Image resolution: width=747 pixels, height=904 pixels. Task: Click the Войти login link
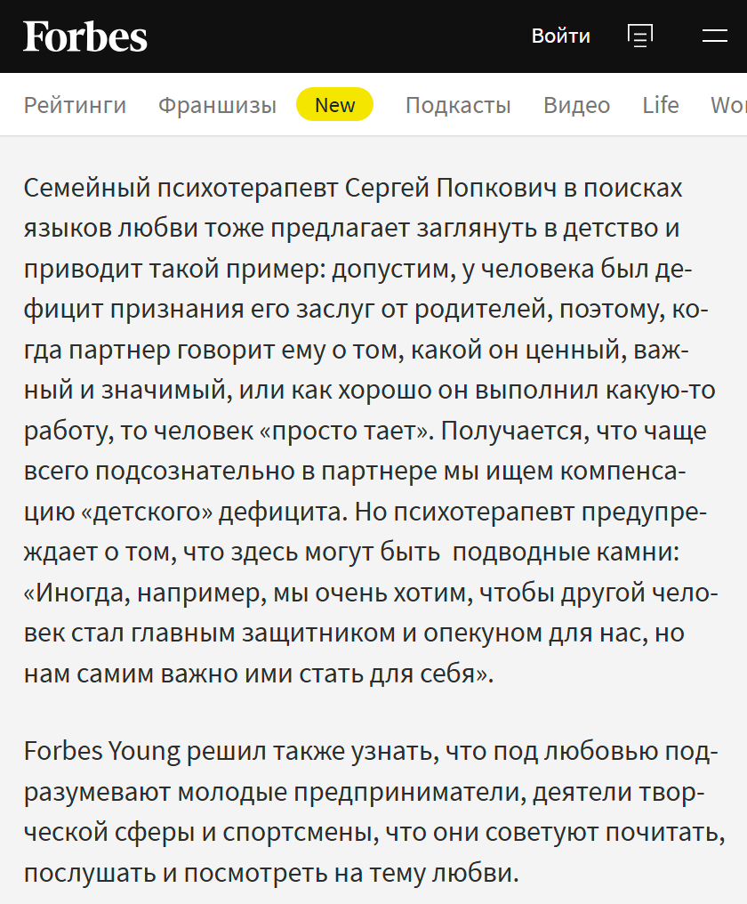click(560, 36)
